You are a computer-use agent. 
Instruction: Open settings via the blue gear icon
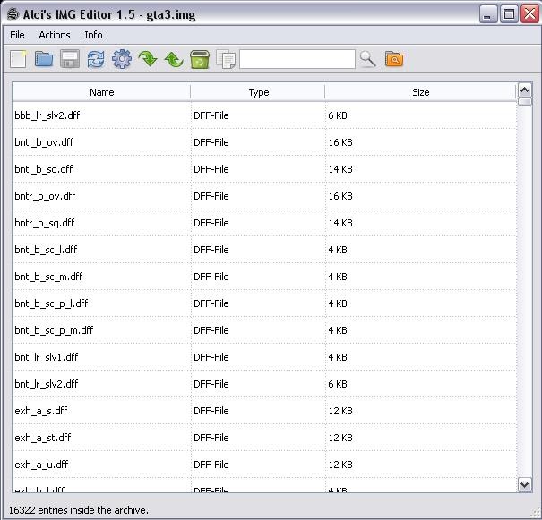pos(122,59)
